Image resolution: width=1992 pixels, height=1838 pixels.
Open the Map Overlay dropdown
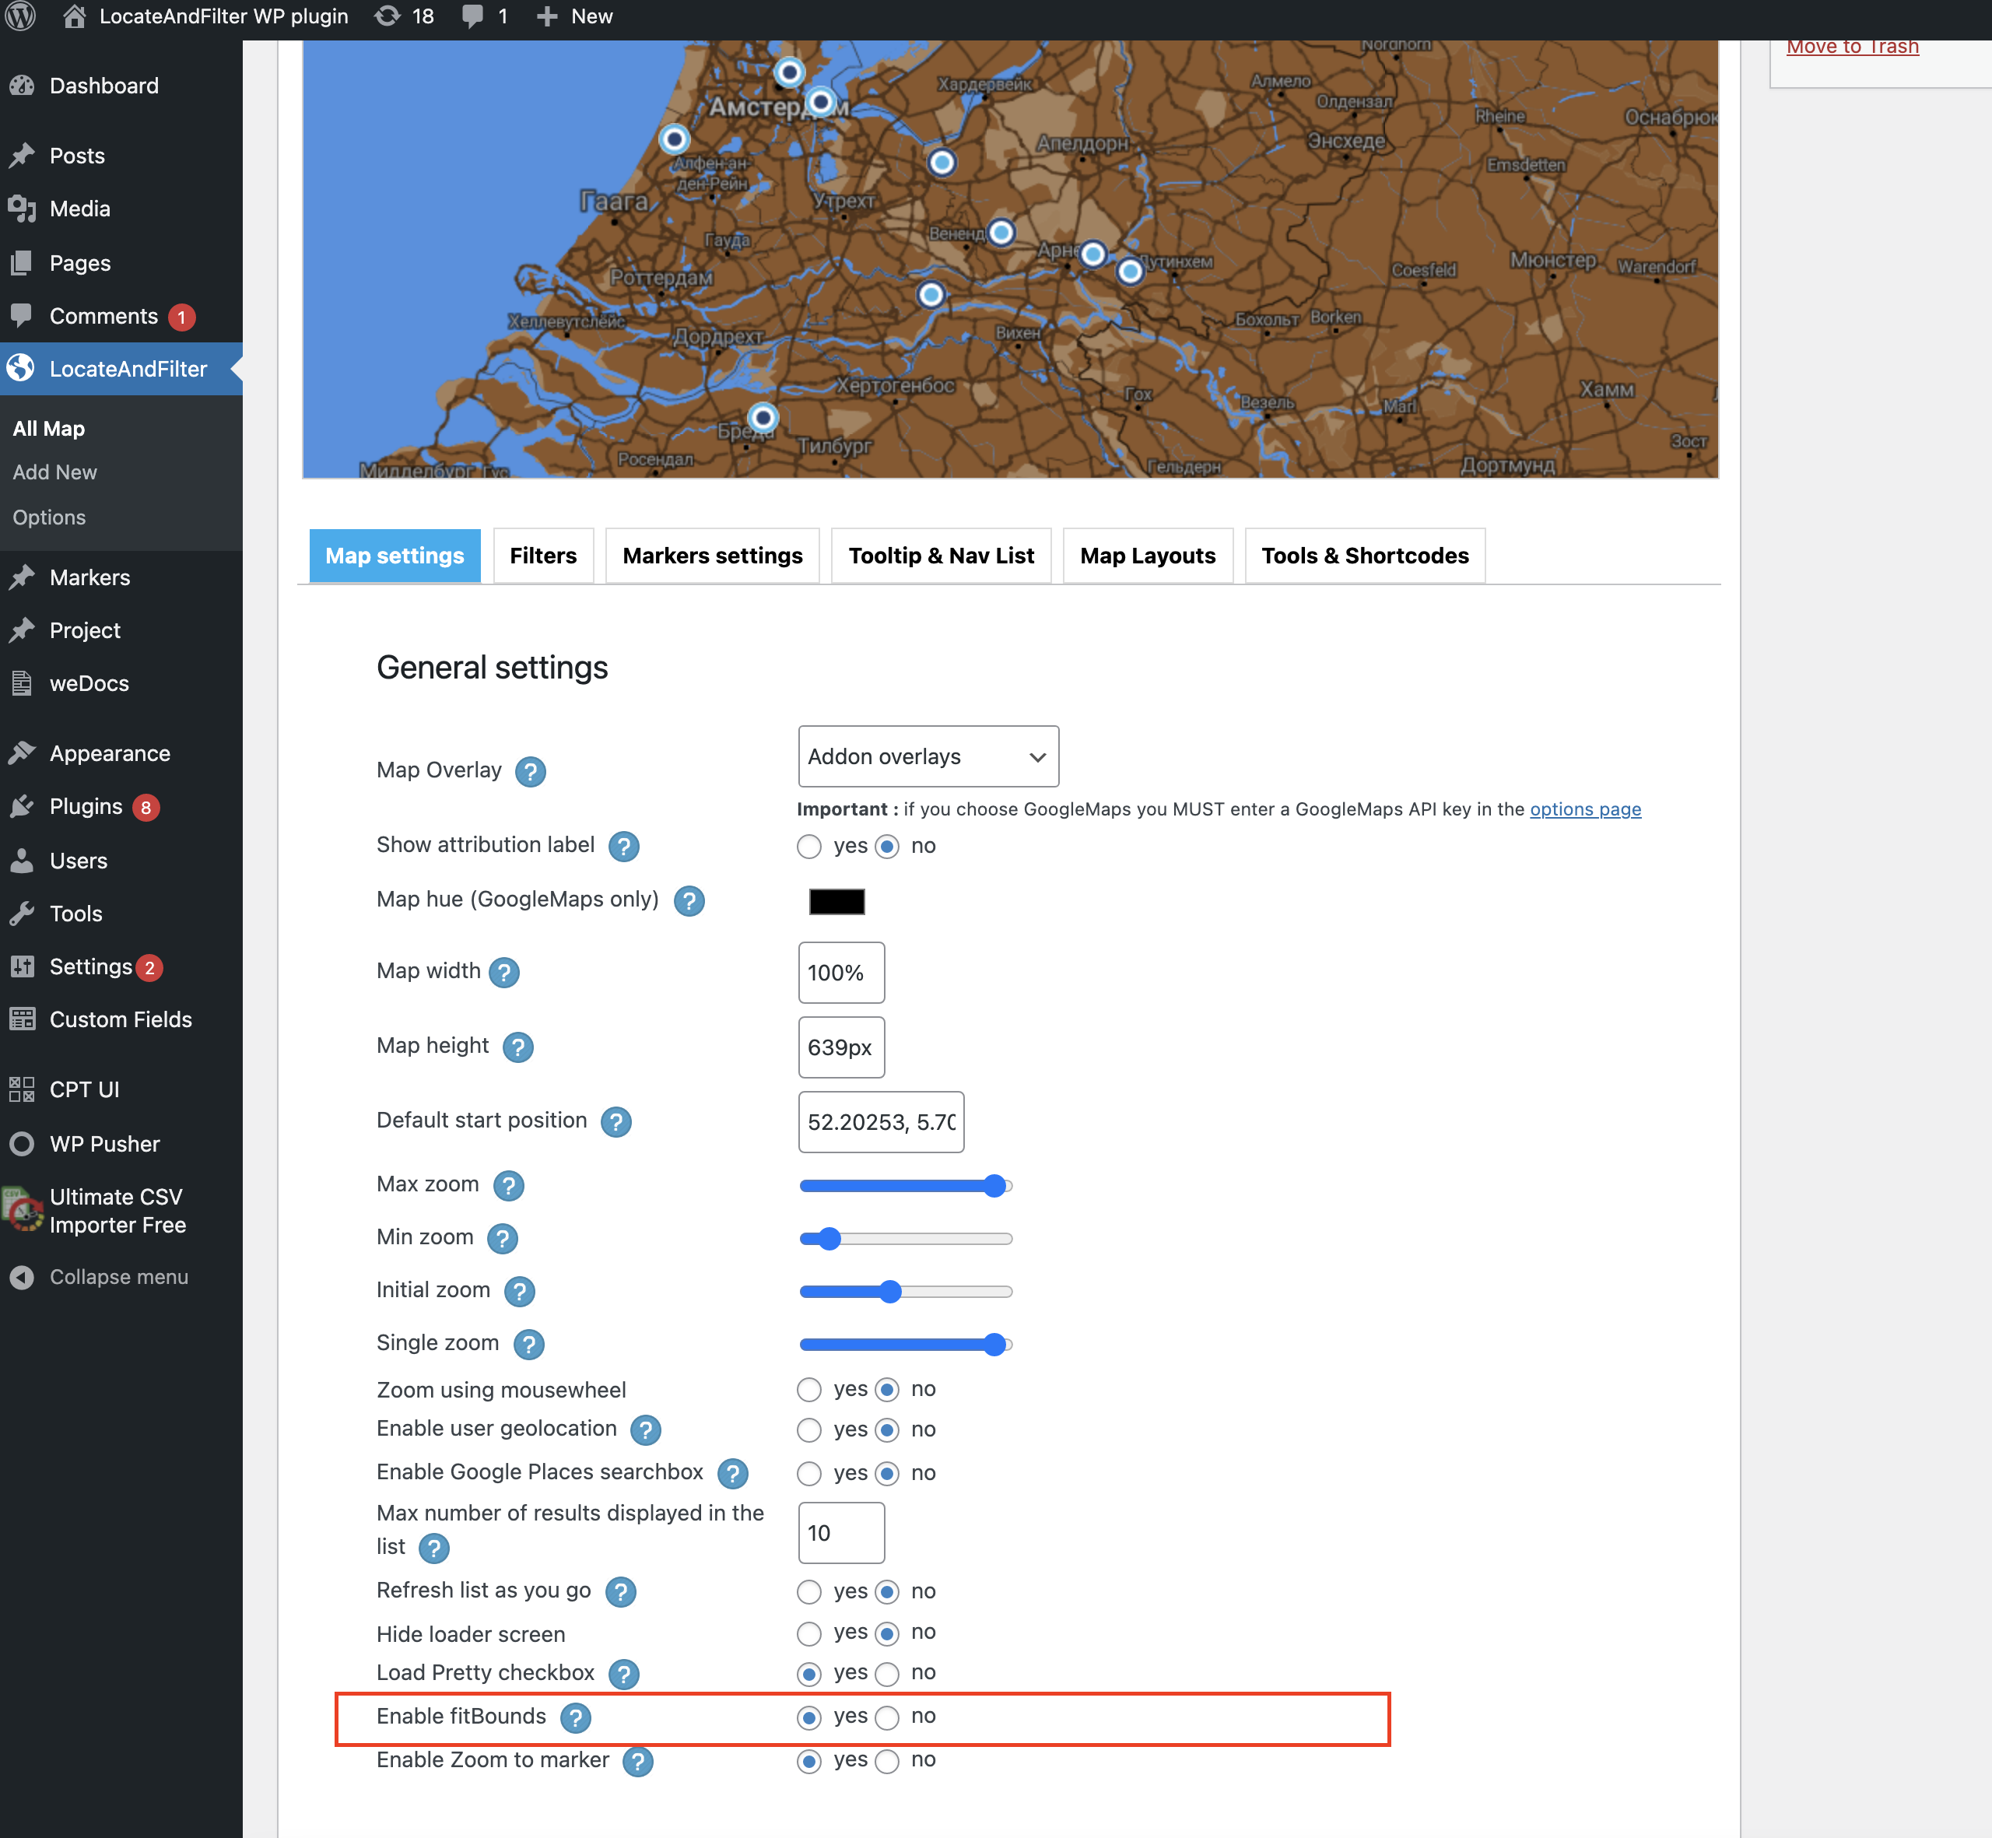pyautogui.click(x=928, y=757)
